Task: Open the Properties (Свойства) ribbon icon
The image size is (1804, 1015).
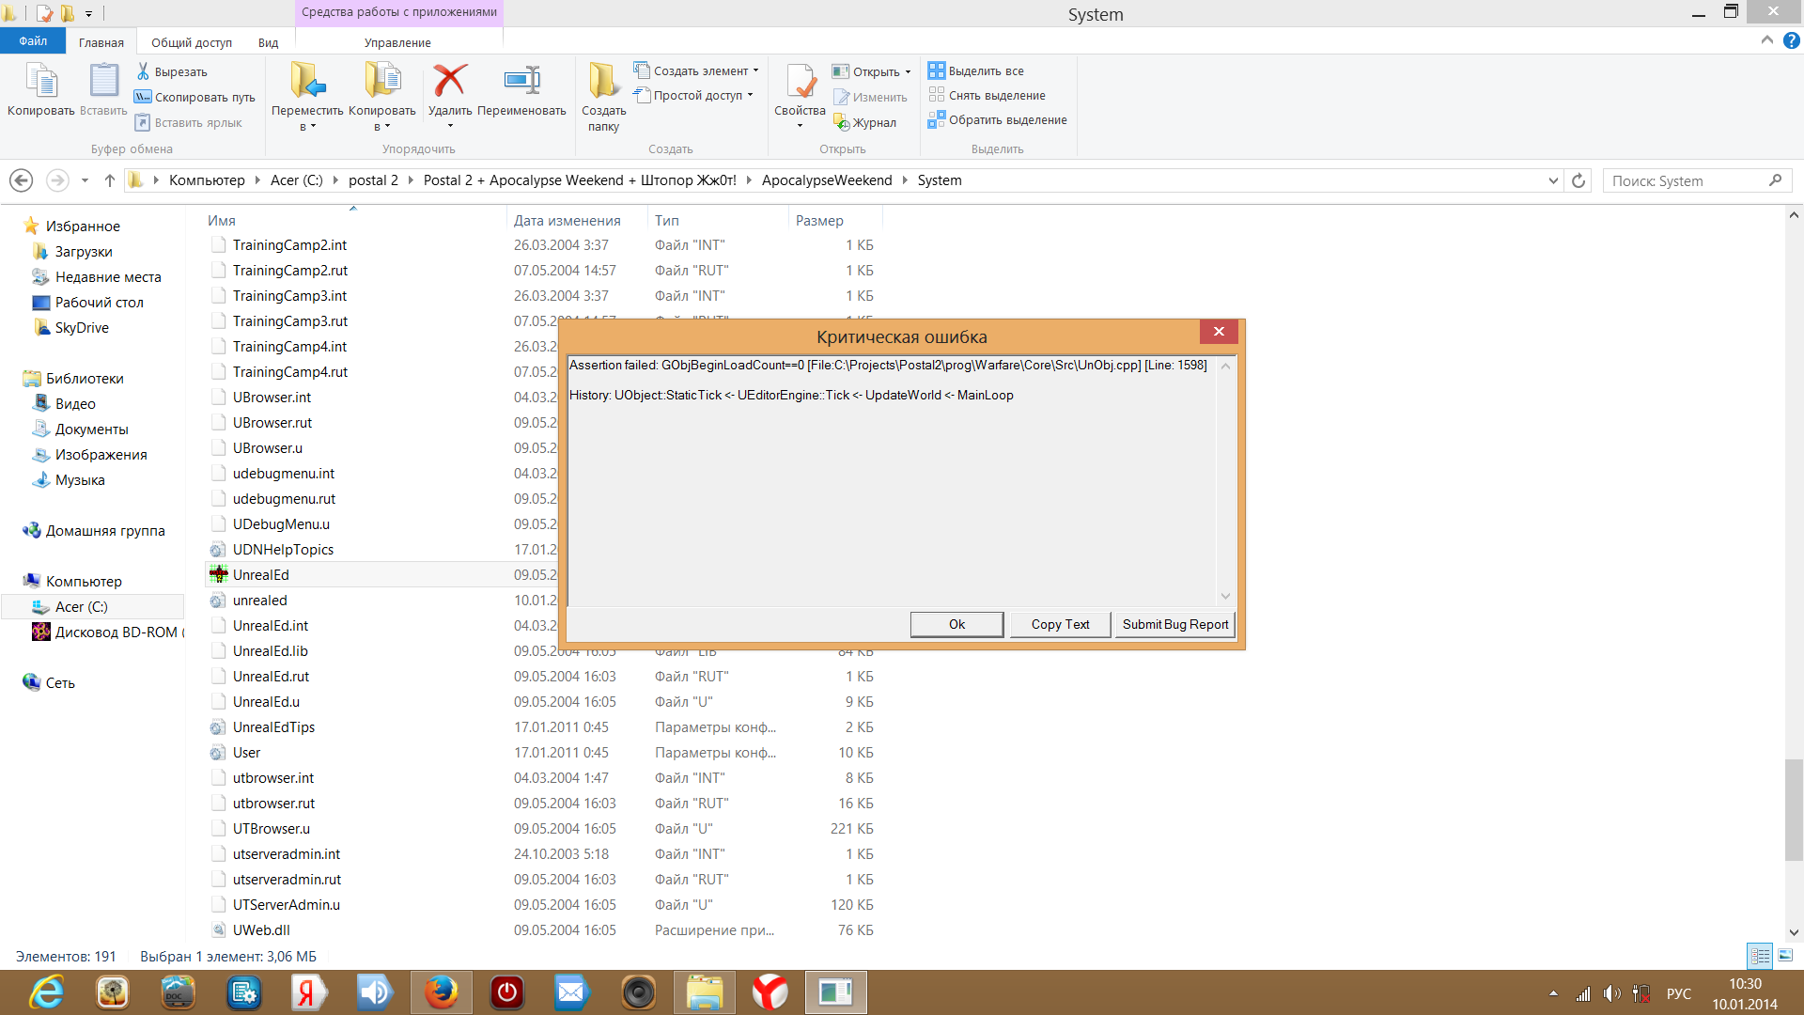Action: point(800,81)
